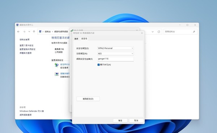Expand the address bar history dropdown
This screenshot has height=133, width=217.
coord(153,32)
